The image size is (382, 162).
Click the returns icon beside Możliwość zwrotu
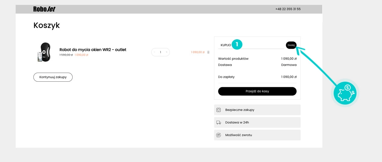click(219, 135)
